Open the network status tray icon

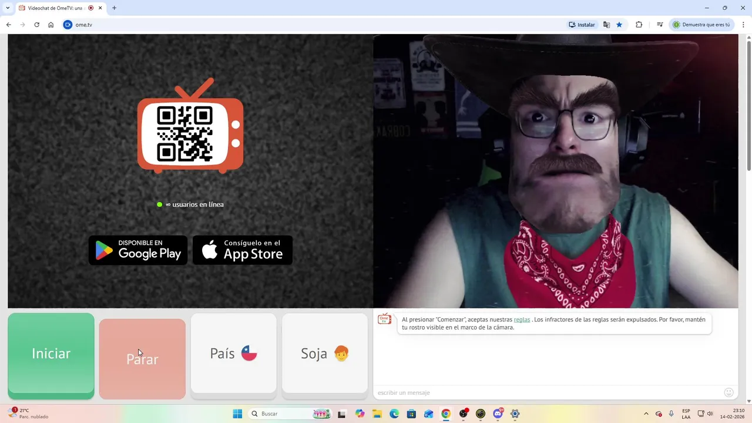coord(701,414)
